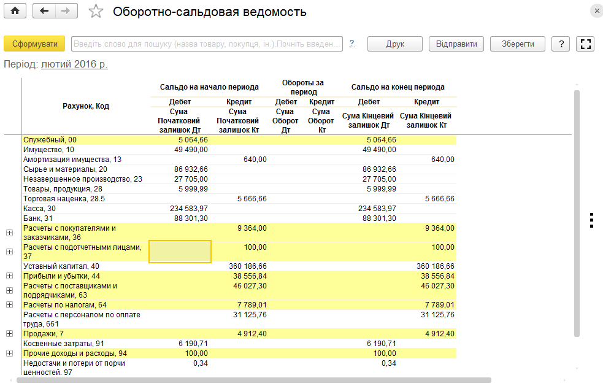This screenshot has width=603, height=386.
Task: Click the Зберегти button
Action: (518, 44)
